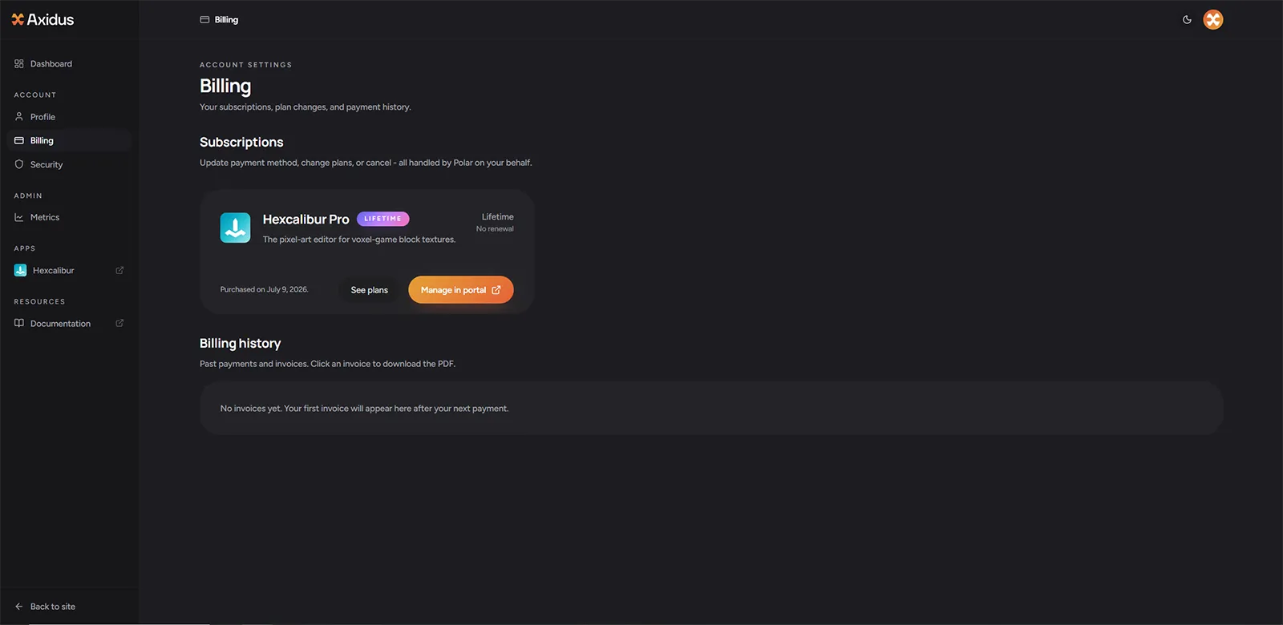Screen dimensions: 1283x625
Task: Click external-link icon next to Documentation
Action: (119, 324)
